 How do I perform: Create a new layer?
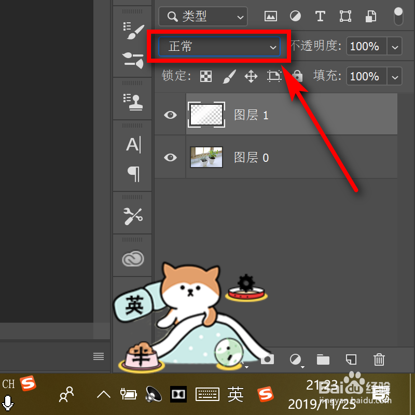pyautogui.click(x=351, y=359)
